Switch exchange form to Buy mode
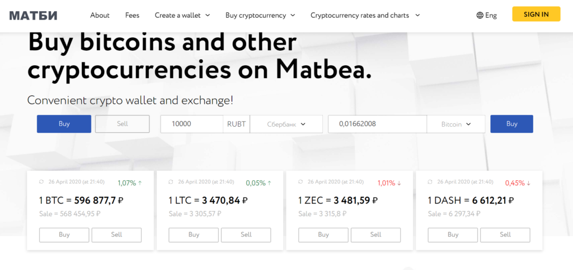 (x=64, y=124)
